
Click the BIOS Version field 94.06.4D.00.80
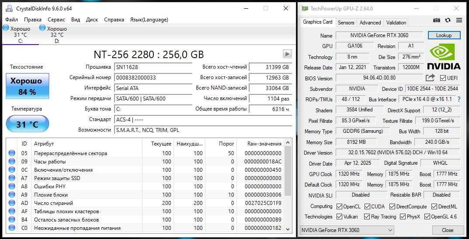point(379,78)
